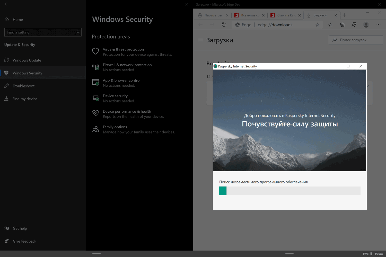
Task: Select the Virus & threat protection shield icon
Action: coord(95,51)
